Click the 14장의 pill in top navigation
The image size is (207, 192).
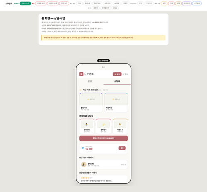click(x=53, y=3)
